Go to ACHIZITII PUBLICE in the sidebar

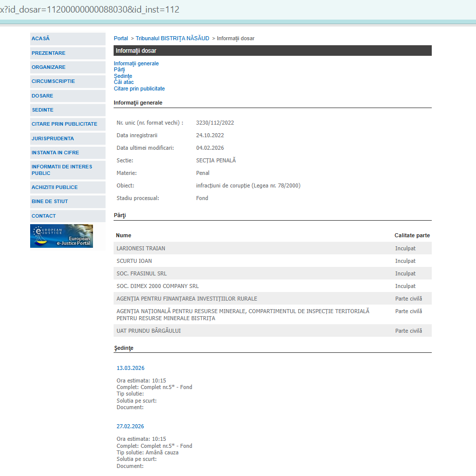54,187
